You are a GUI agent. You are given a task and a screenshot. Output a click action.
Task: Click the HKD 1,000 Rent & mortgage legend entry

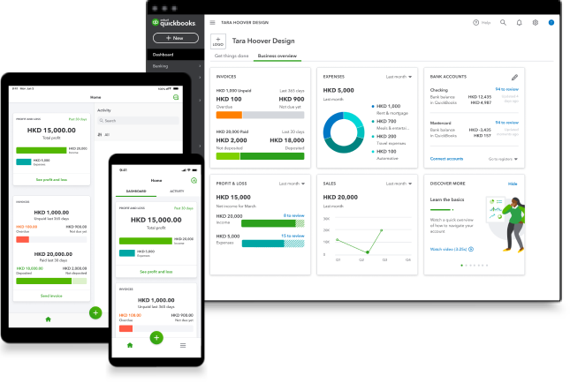390,109
